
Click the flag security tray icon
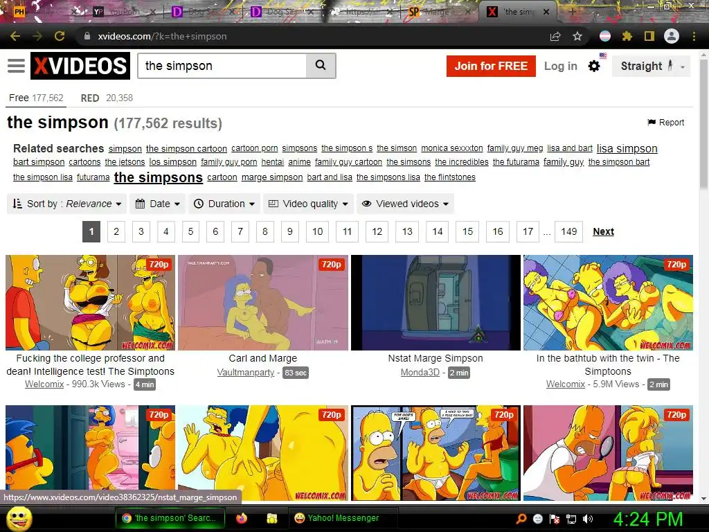coord(555,519)
